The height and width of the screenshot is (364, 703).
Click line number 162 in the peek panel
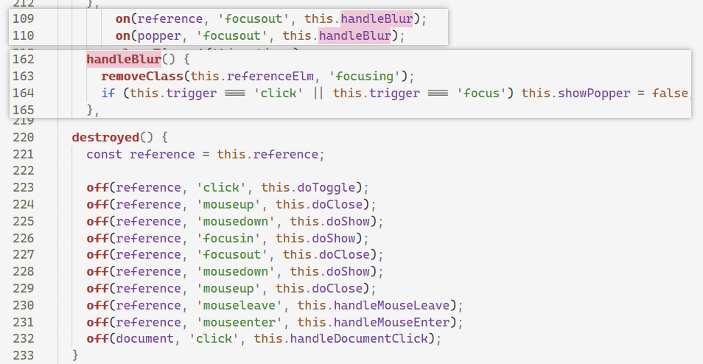24,58
